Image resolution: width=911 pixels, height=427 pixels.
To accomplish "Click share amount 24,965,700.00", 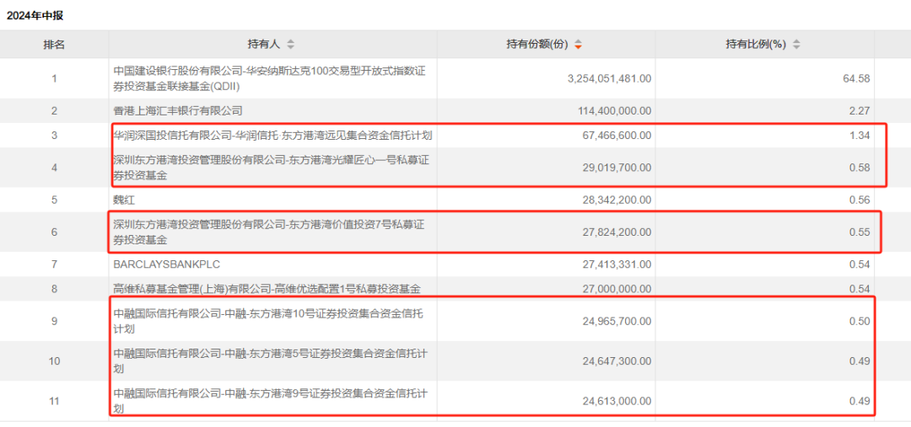I will (x=618, y=322).
